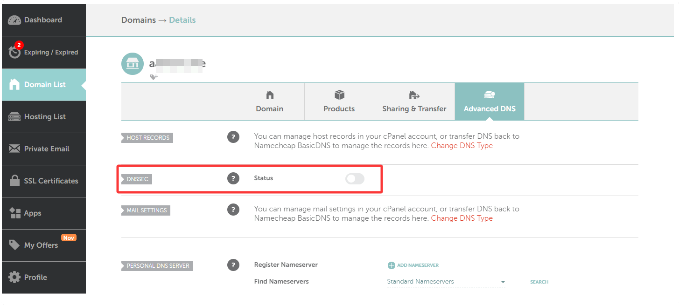This screenshot has height=305, width=679.
Task: Click the domain storefront avatar icon
Action: [x=133, y=64]
